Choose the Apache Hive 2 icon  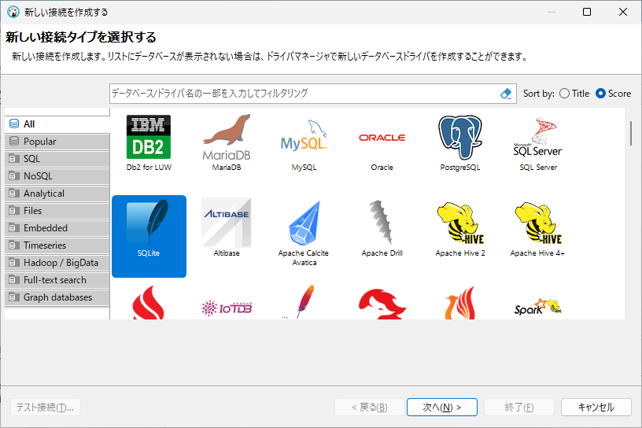tap(460, 223)
